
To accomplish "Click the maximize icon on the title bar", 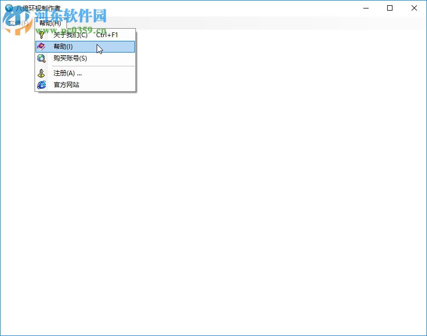I will (x=390, y=8).
